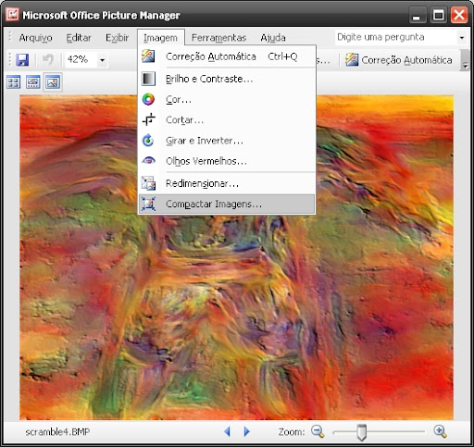Go to the next picture arrow
This screenshot has width=474, height=447.
click(246, 431)
